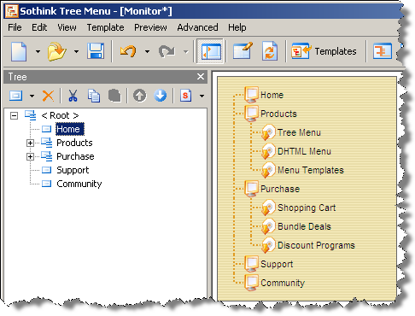
Task: Open the View menu
Action: 67,27
